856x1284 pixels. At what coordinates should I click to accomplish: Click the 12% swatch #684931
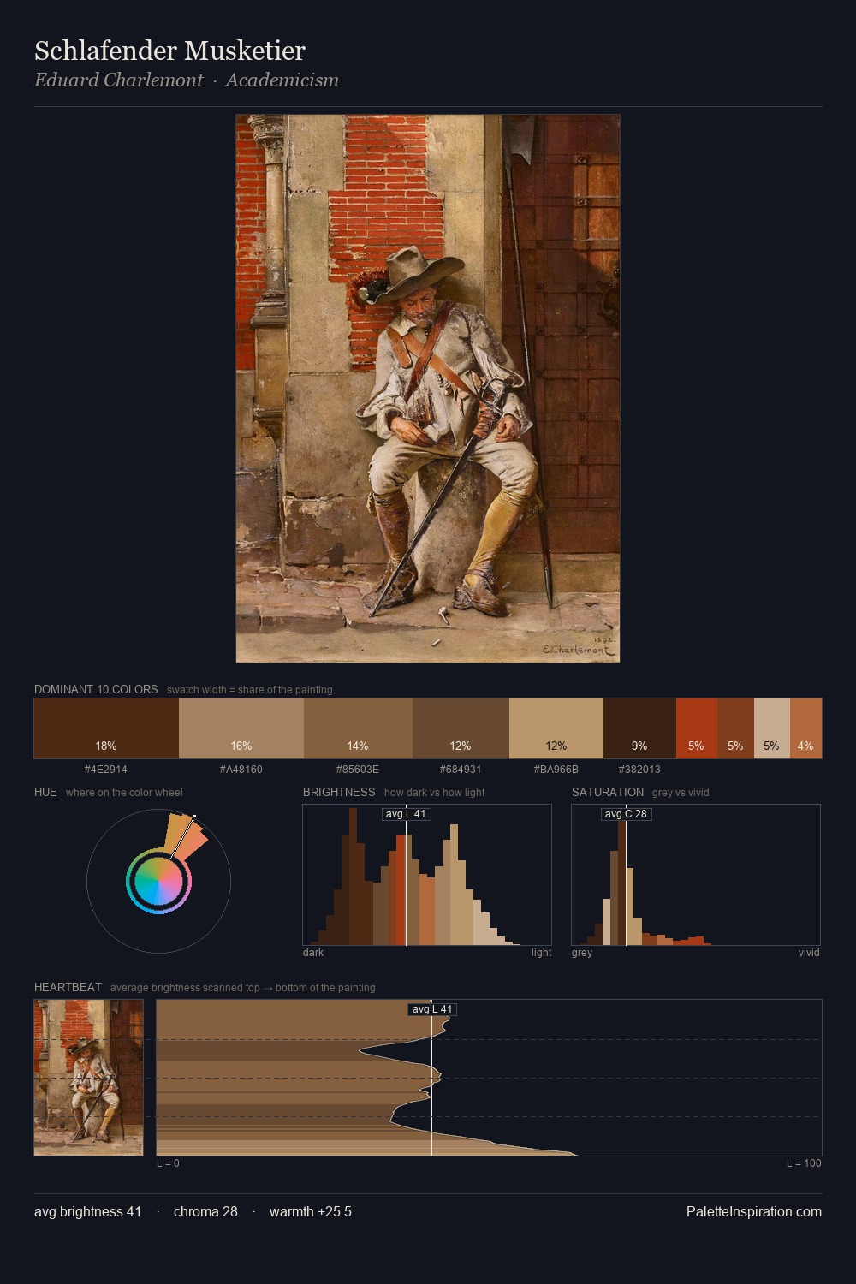(461, 728)
